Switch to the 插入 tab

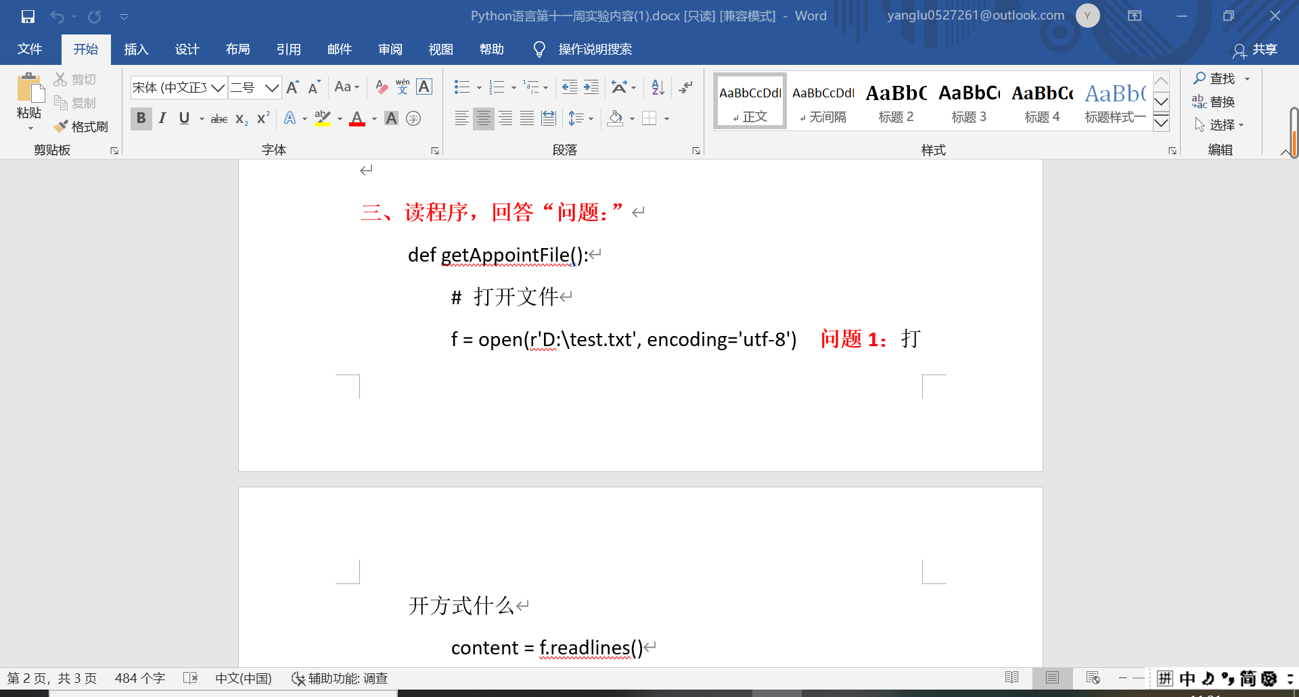click(x=136, y=49)
